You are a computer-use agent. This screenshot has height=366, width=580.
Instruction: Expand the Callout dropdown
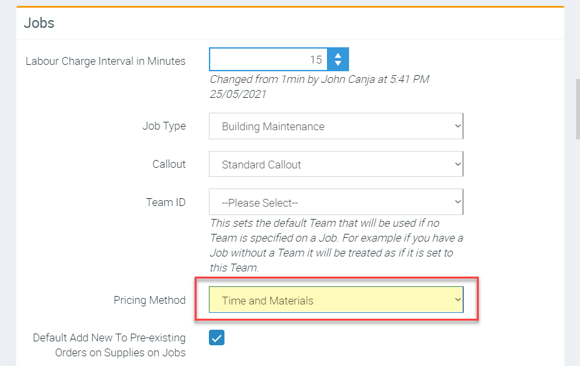(x=335, y=165)
